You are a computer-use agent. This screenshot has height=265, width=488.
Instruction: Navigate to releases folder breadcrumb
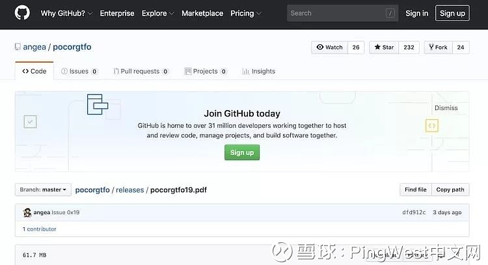(129, 190)
